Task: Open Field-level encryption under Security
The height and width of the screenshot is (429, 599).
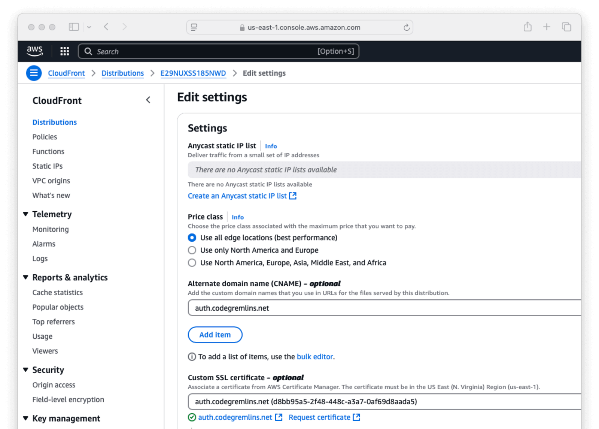Action: point(68,399)
